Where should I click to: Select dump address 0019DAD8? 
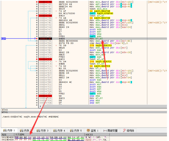(8, 137)
